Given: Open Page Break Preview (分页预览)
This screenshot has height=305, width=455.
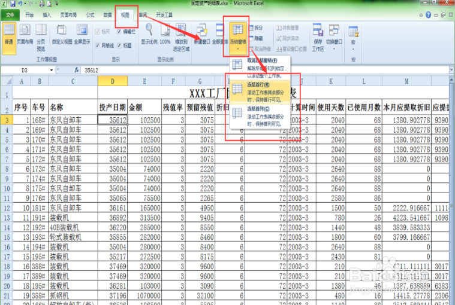Looking at the screenshot, I should tap(41, 38).
